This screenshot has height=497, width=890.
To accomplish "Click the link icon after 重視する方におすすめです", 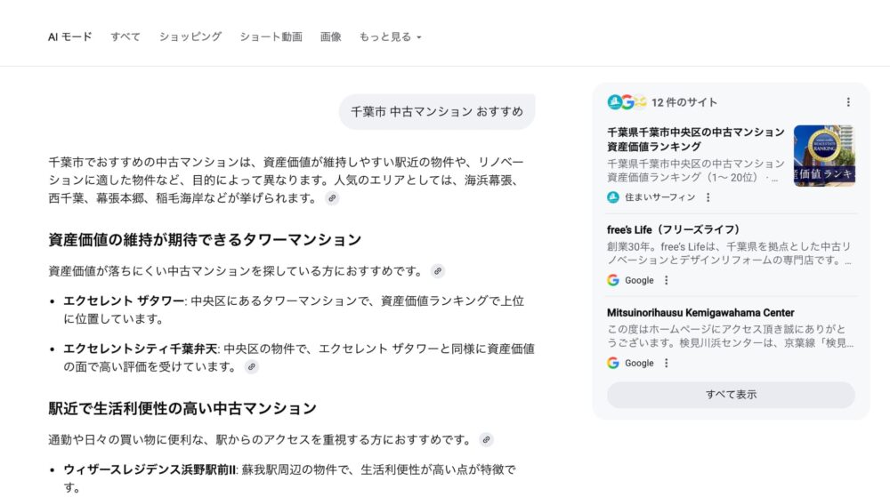I will pos(487,440).
